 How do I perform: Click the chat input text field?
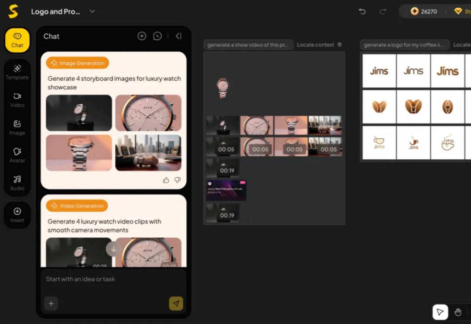click(113, 279)
